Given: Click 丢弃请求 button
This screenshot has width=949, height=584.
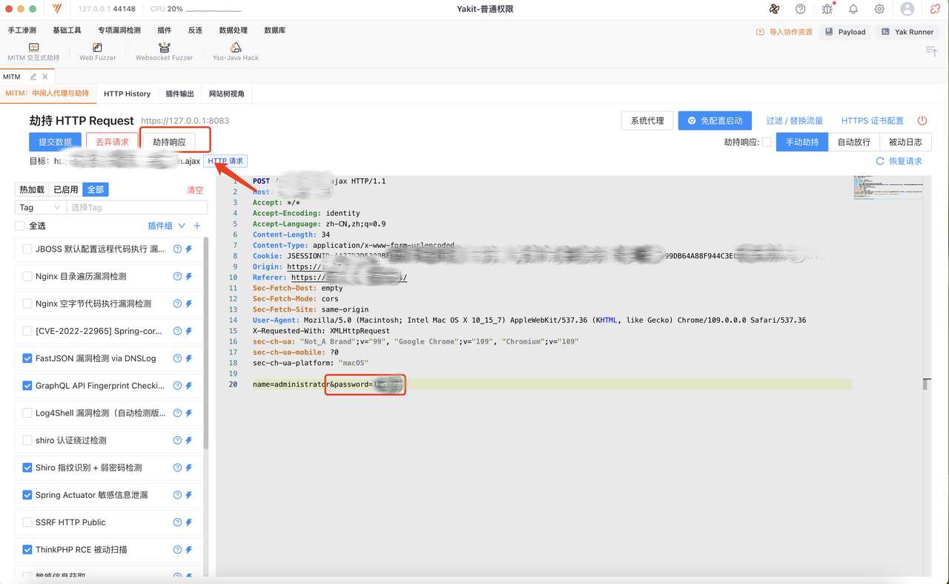Looking at the screenshot, I should 112,142.
